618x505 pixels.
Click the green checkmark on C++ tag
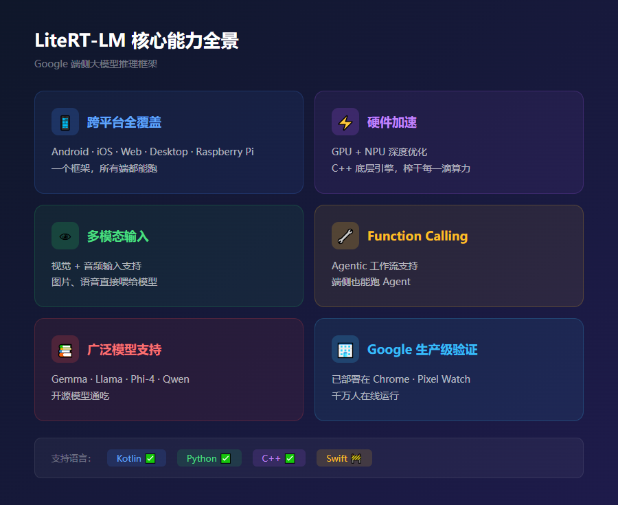[x=290, y=458]
